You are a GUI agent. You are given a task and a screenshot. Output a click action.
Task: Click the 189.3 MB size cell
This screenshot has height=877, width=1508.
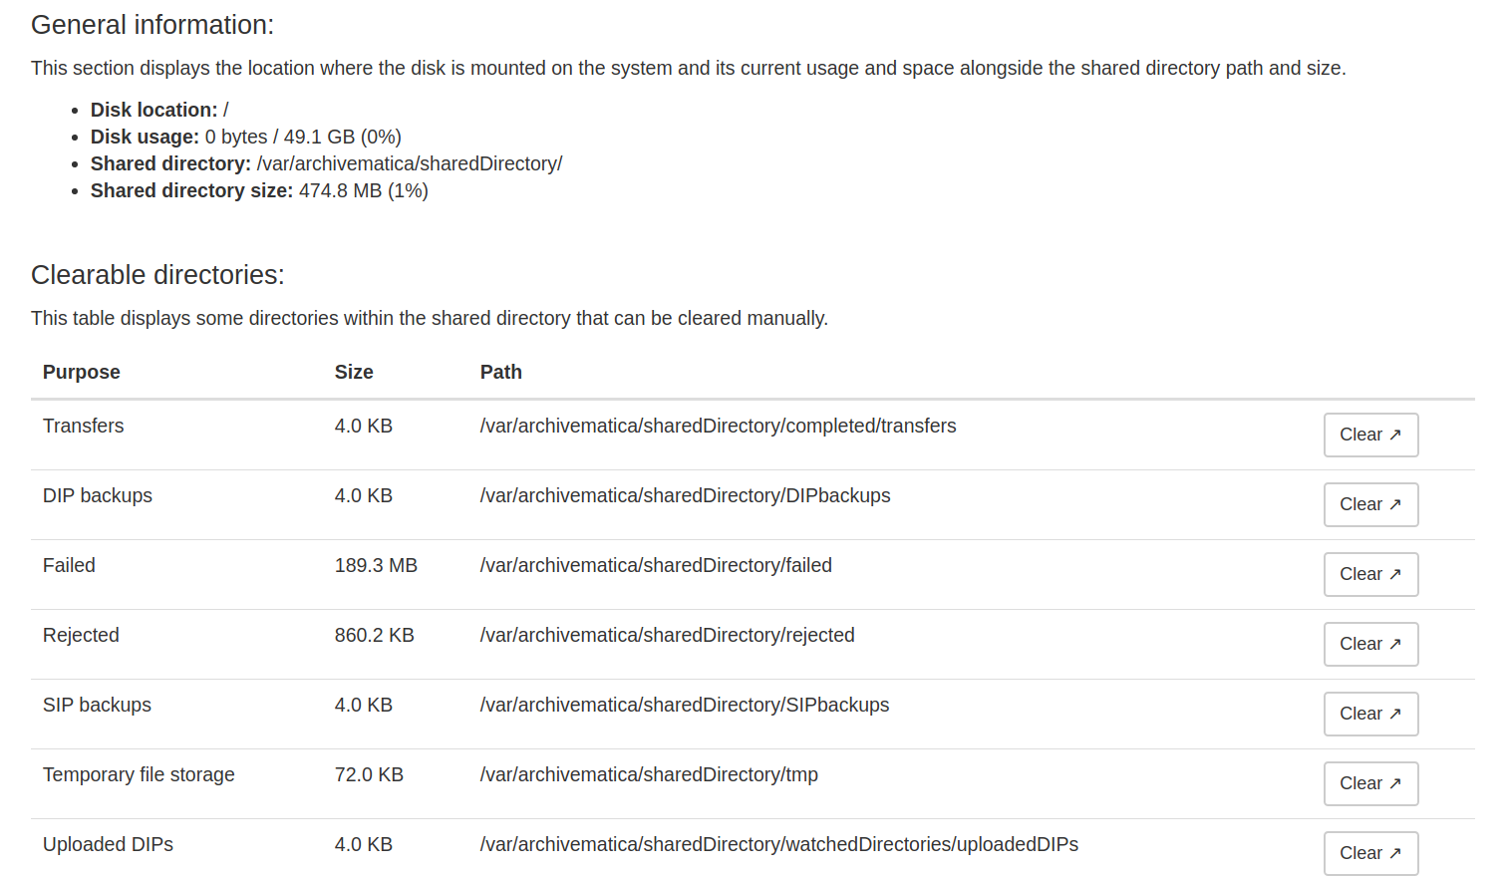pos(376,565)
